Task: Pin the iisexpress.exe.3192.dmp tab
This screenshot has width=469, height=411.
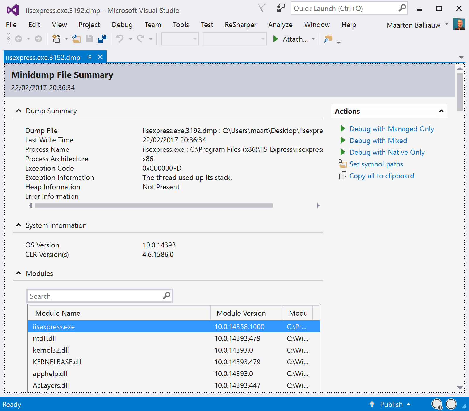Action: (89, 57)
